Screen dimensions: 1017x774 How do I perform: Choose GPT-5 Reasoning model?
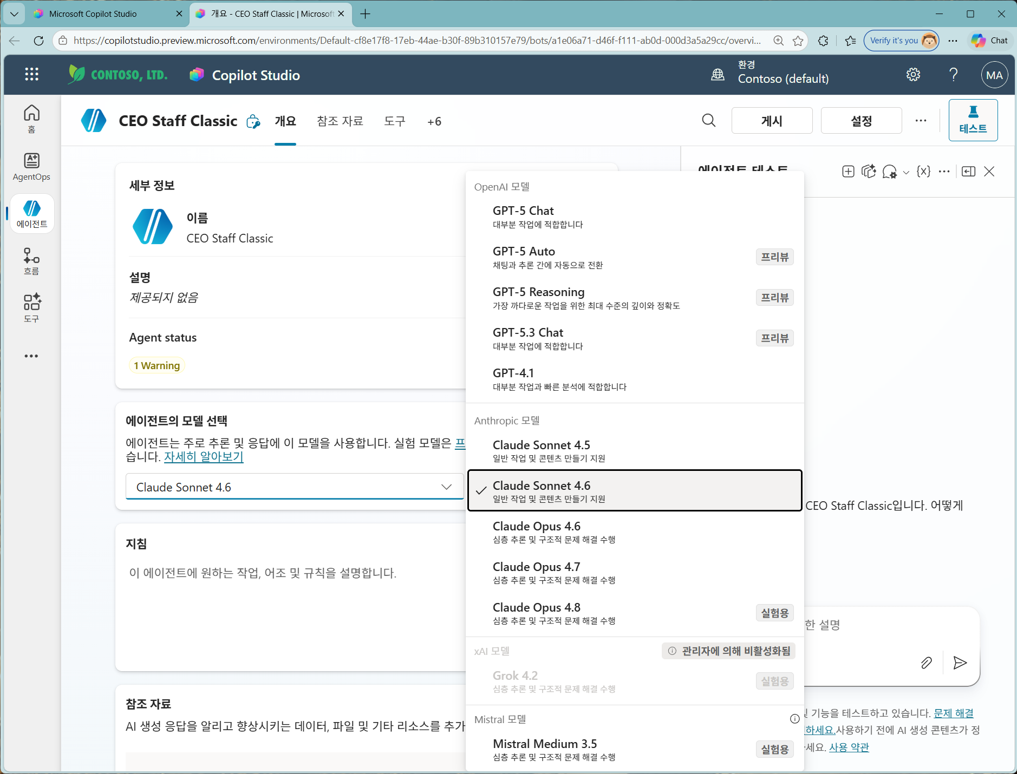(x=635, y=298)
